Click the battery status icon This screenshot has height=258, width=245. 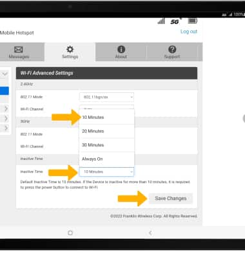pyautogui.click(x=193, y=21)
